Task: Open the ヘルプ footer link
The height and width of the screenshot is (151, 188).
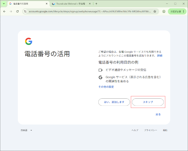Action: point(135,130)
